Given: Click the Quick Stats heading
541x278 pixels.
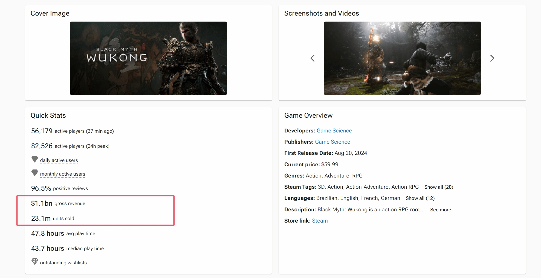Looking at the screenshot, I should pyautogui.click(x=48, y=116).
